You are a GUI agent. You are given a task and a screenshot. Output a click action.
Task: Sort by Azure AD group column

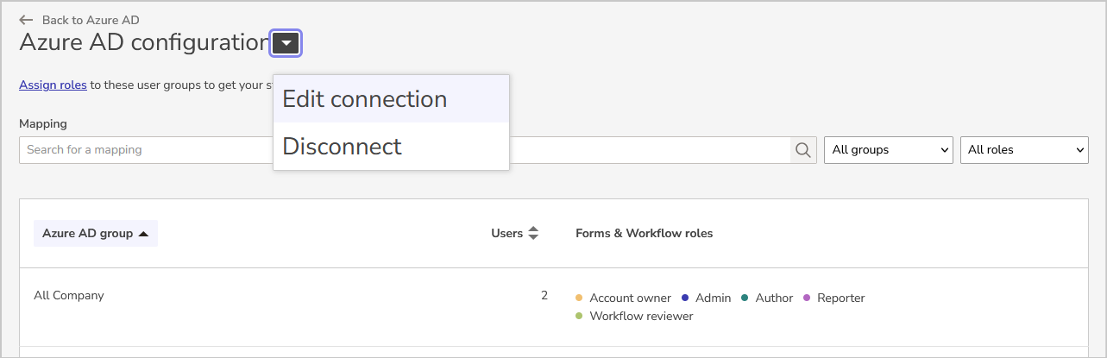point(95,234)
